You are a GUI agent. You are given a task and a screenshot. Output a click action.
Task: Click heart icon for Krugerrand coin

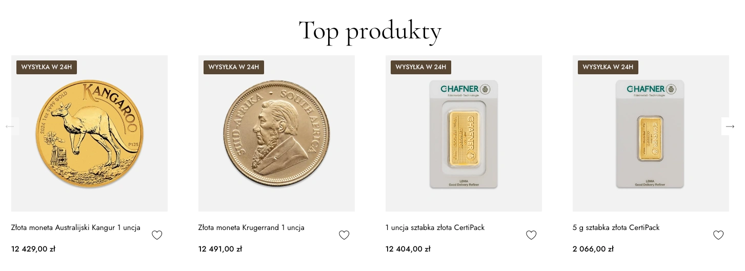pos(344,235)
